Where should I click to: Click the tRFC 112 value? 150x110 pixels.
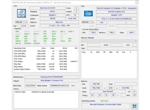(134, 95)
